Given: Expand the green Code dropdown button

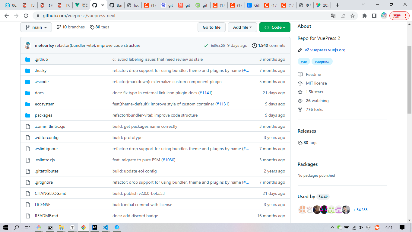Looking at the screenshot, I should coord(274,27).
